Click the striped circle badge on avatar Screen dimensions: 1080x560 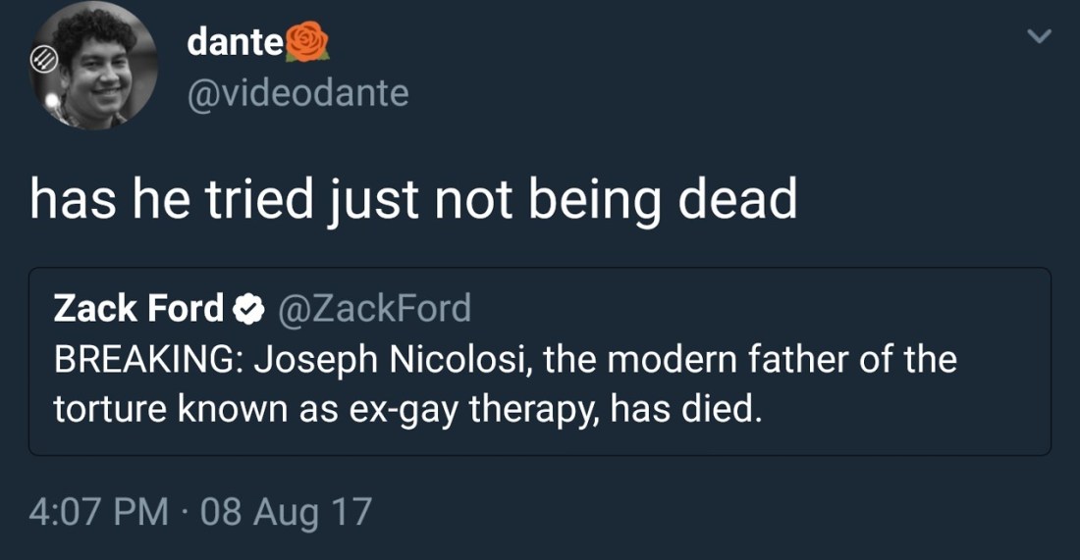46,60
